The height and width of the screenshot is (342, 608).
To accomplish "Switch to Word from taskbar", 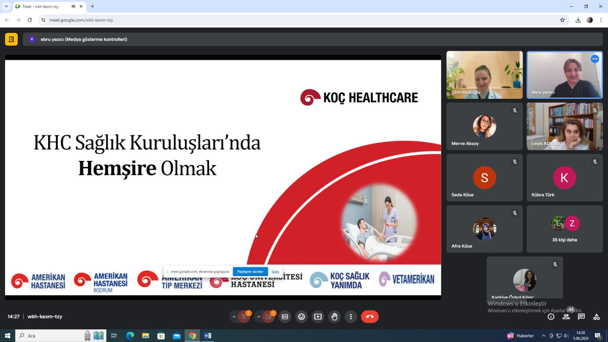I will point(208,336).
